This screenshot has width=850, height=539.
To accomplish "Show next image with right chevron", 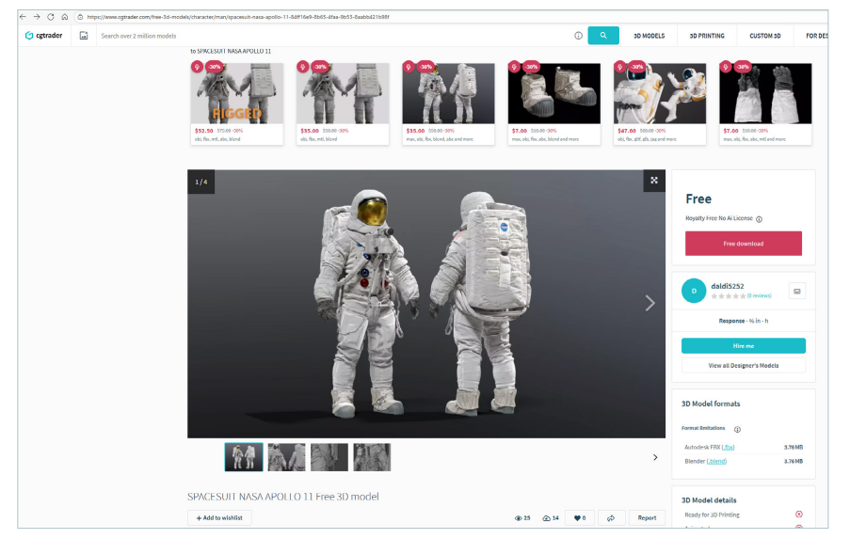I will [x=650, y=303].
